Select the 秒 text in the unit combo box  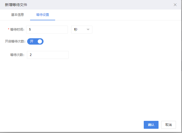click(x=76, y=30)
